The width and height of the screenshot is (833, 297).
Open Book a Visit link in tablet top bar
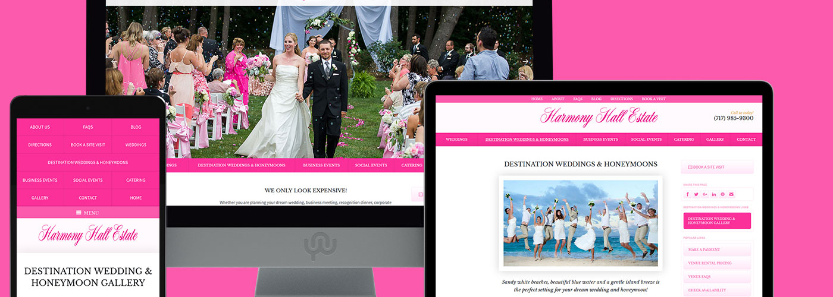(654, 99)
